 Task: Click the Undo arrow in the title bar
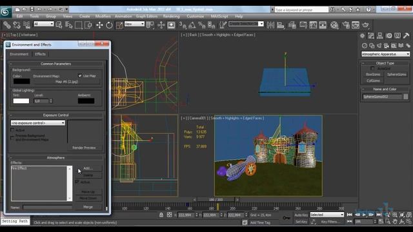click(x=39, y=10)
